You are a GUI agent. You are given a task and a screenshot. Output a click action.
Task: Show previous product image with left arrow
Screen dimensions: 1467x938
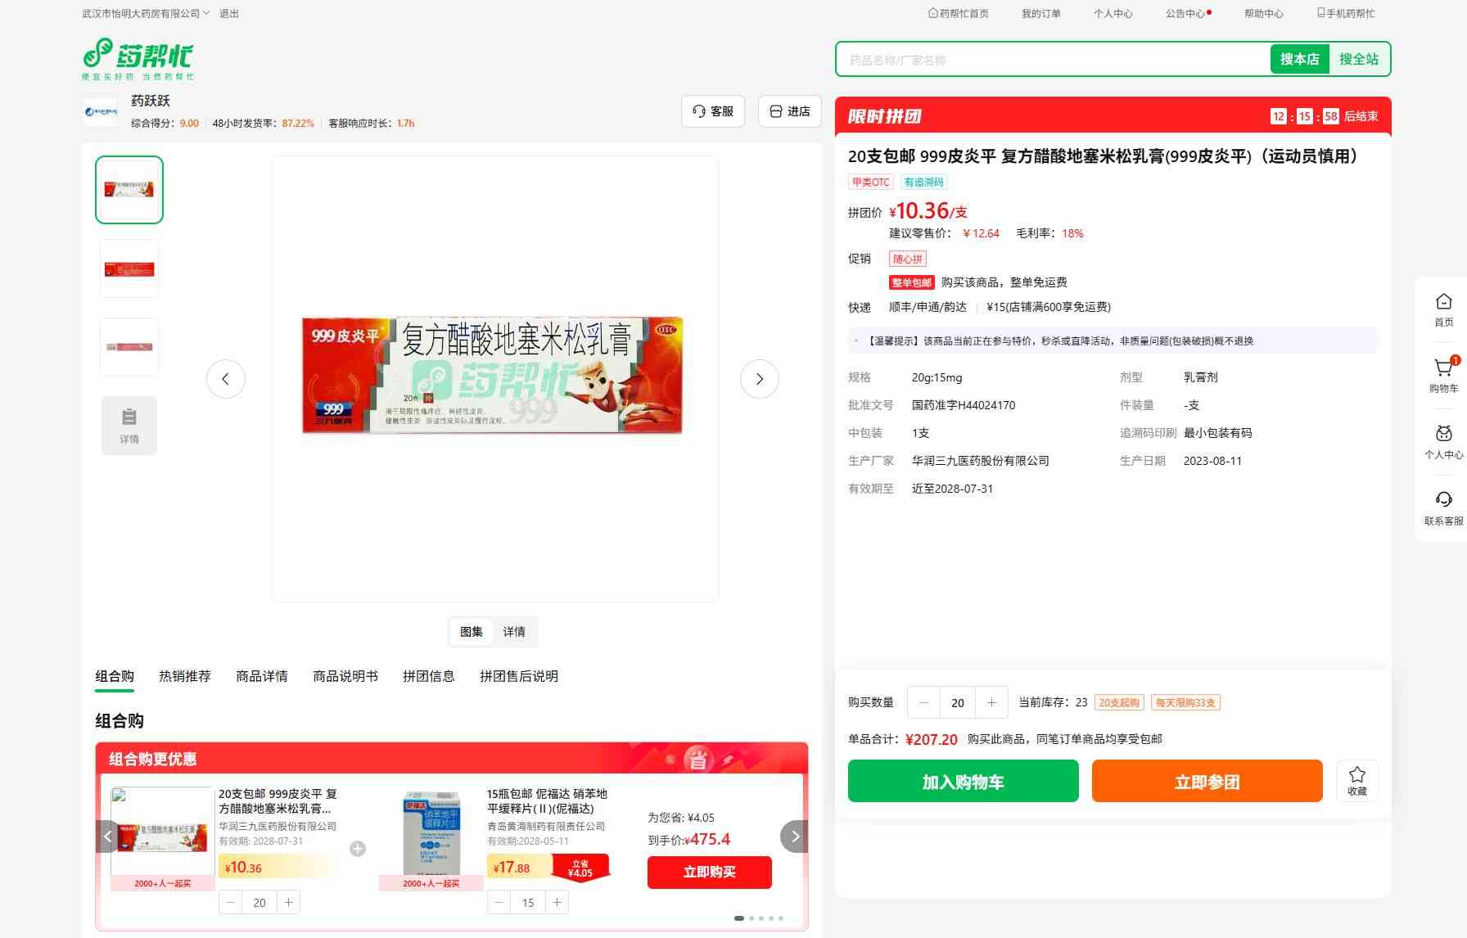(226, 379)
